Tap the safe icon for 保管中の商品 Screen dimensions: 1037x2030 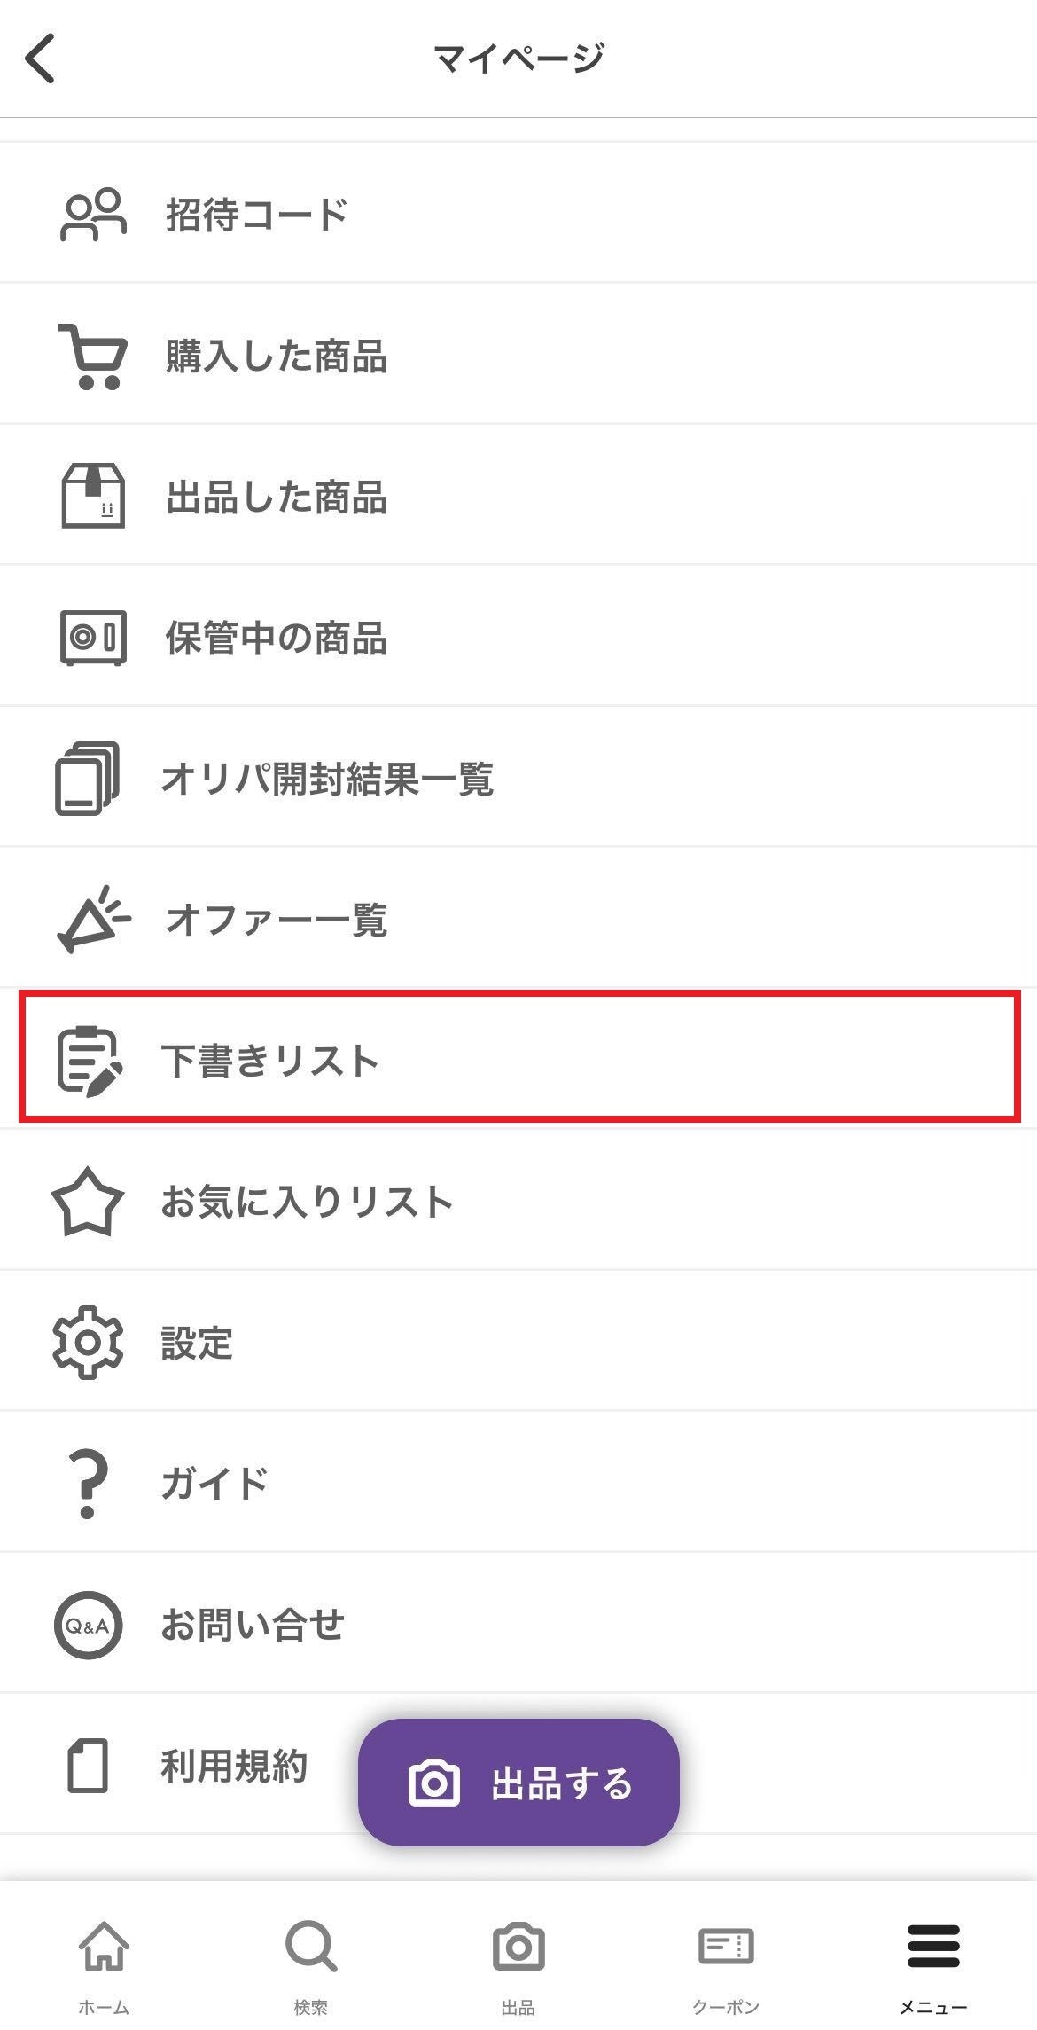(92, 638)
